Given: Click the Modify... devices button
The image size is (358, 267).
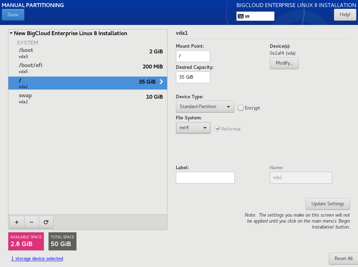Looking at the screenshot, I should click(x=284, y=63).
